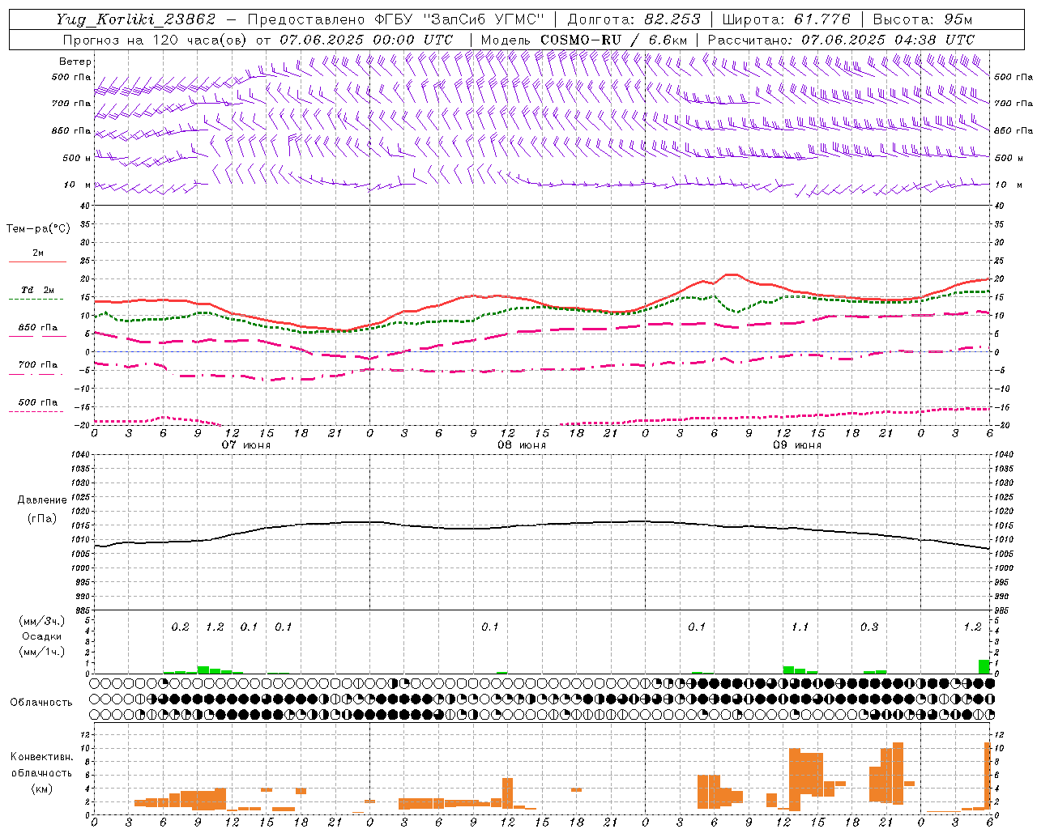The height and width of the screenshot is (829, 1037).
Task: Click the "(мм/3ч.)" precipitation unit label
Action: tap(42, 621)
